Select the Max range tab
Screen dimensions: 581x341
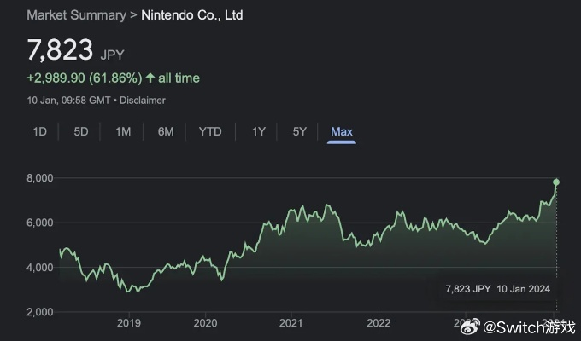tap(342, 131)
